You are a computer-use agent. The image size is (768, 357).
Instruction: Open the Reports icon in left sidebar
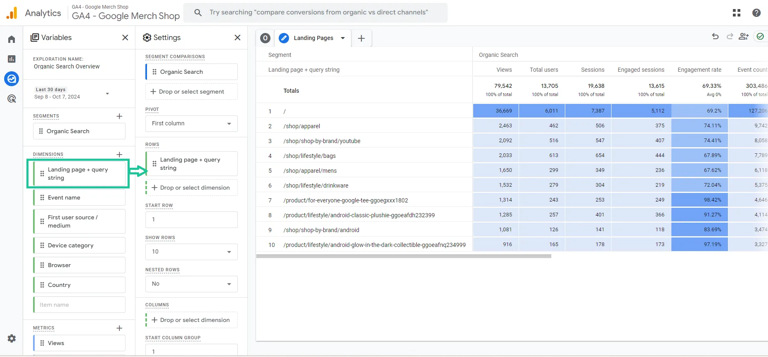12,59
